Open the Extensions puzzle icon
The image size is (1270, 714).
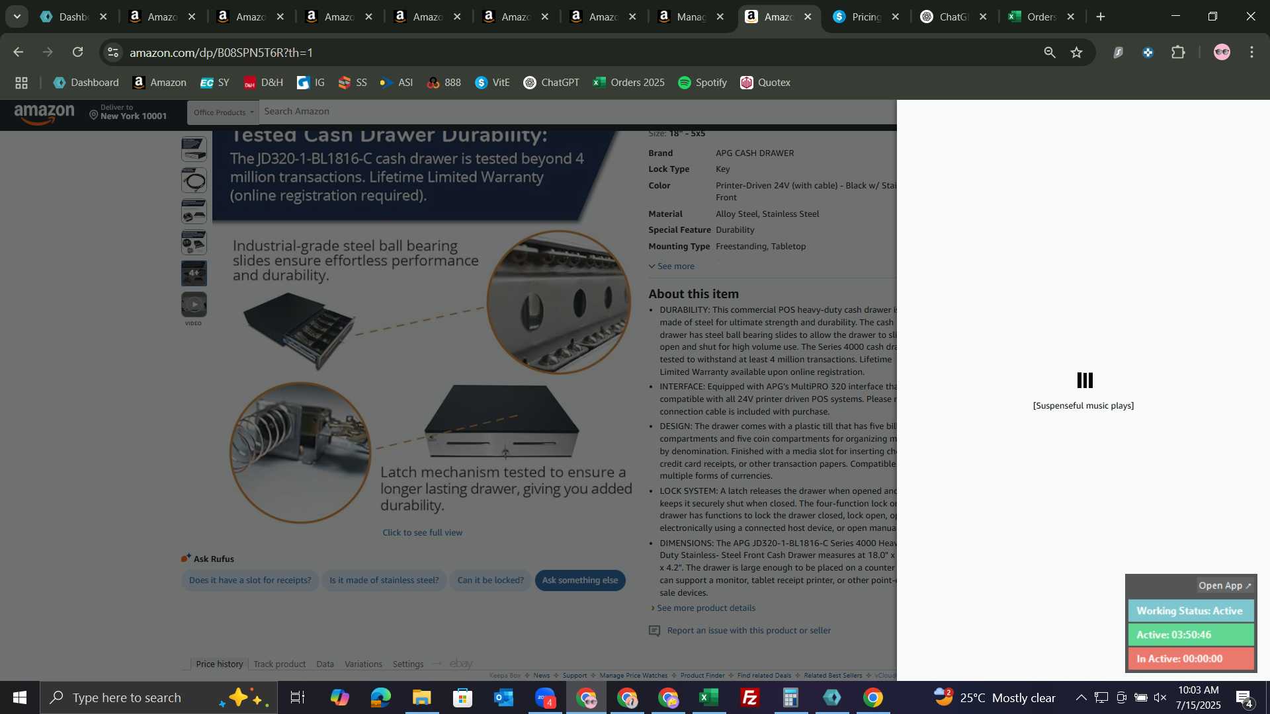coord(1178,52)
